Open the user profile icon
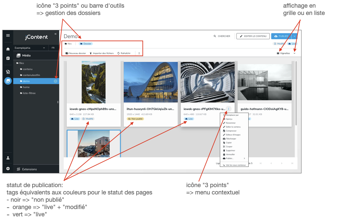This screenshot has width=339, height=219. click(8, 158)
